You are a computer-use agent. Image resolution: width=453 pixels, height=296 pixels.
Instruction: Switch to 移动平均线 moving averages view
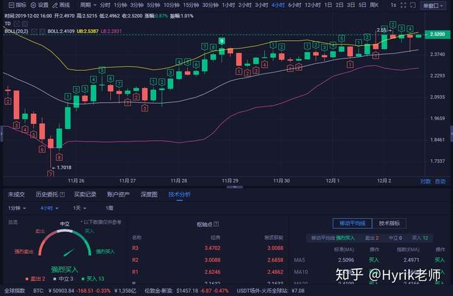click(x=352, y=223)
